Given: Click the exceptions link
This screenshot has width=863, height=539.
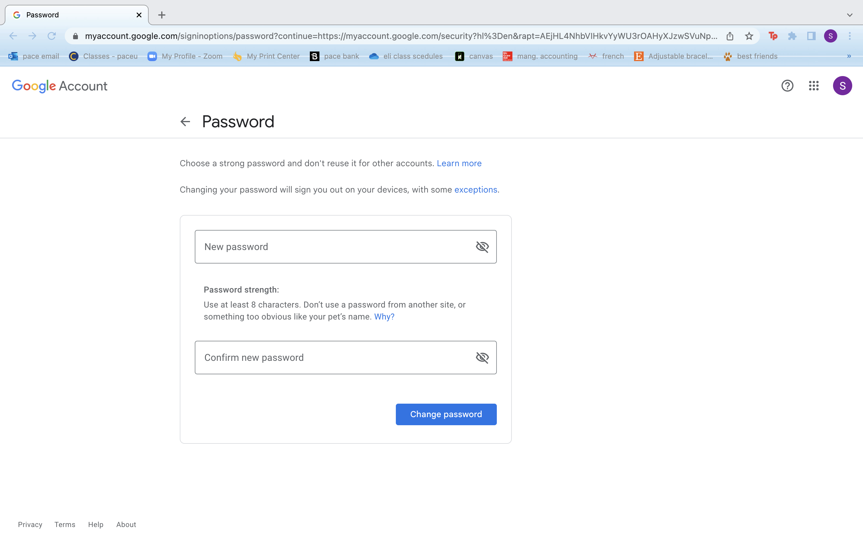Looking at the screenshot, I should [475, 190].
